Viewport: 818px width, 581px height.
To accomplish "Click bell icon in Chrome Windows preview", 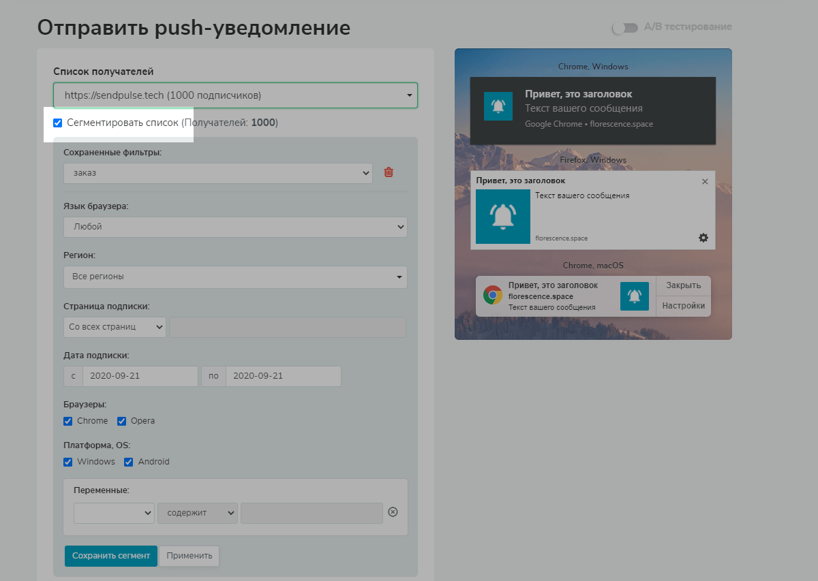I will point(498,106).
